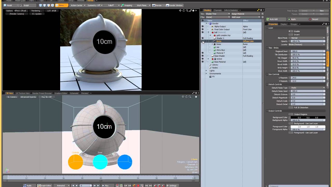Click the Render F9 toolbar button
The width and height of the screenshot is (332, 187).
158,5
